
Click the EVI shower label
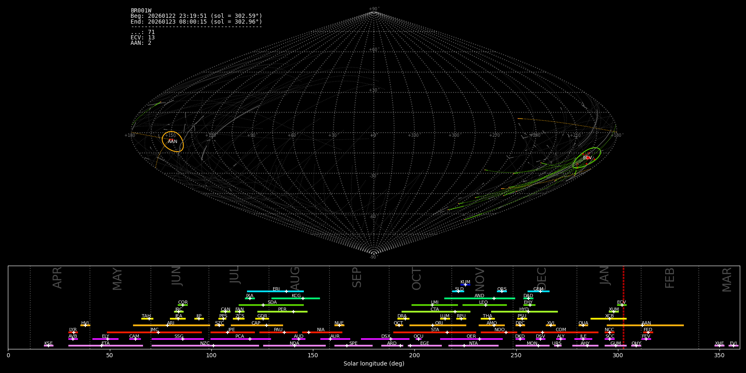[733, 344]
